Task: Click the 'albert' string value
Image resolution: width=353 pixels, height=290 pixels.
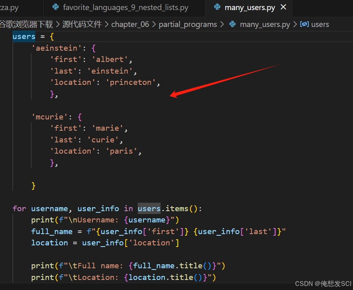Action: [x=110, y=59]
